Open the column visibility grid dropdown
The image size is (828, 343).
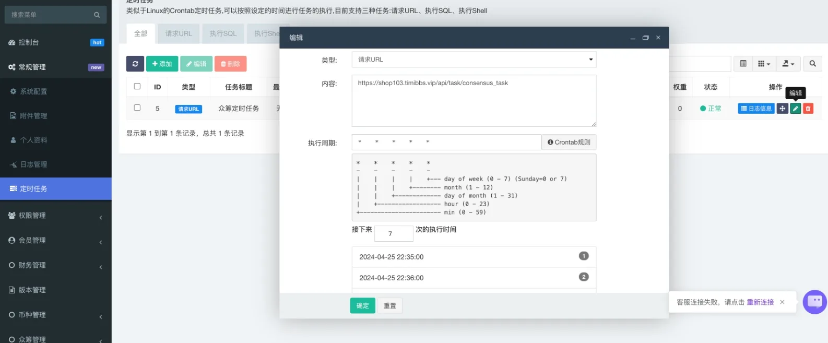(764, 64)
